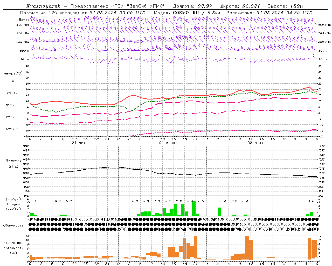Click the "Высота: 189м" header field
The image size is (332, 266).
pyautogui.click(x=285, y=6)
